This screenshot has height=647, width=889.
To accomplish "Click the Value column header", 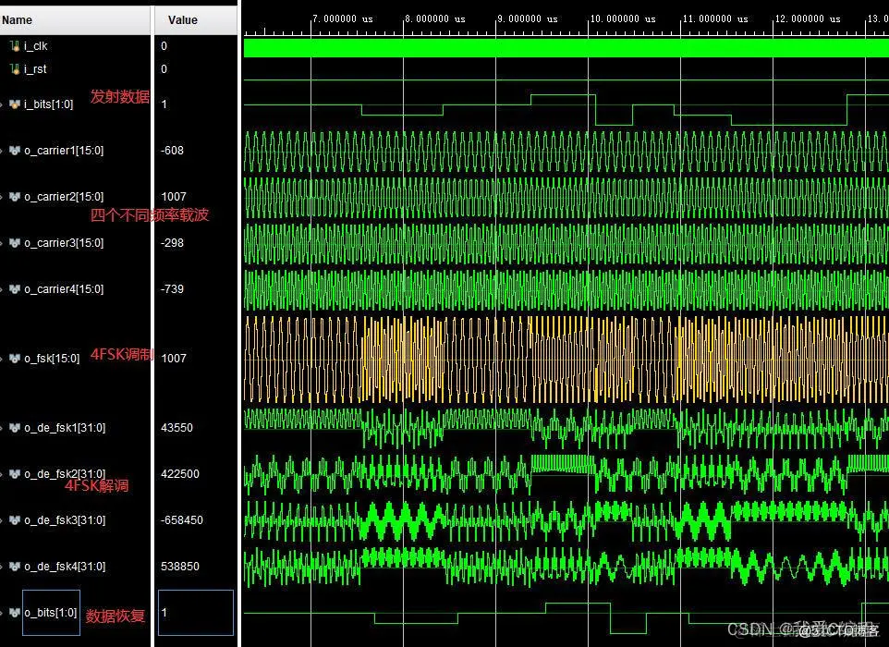I will coord(196,19).
